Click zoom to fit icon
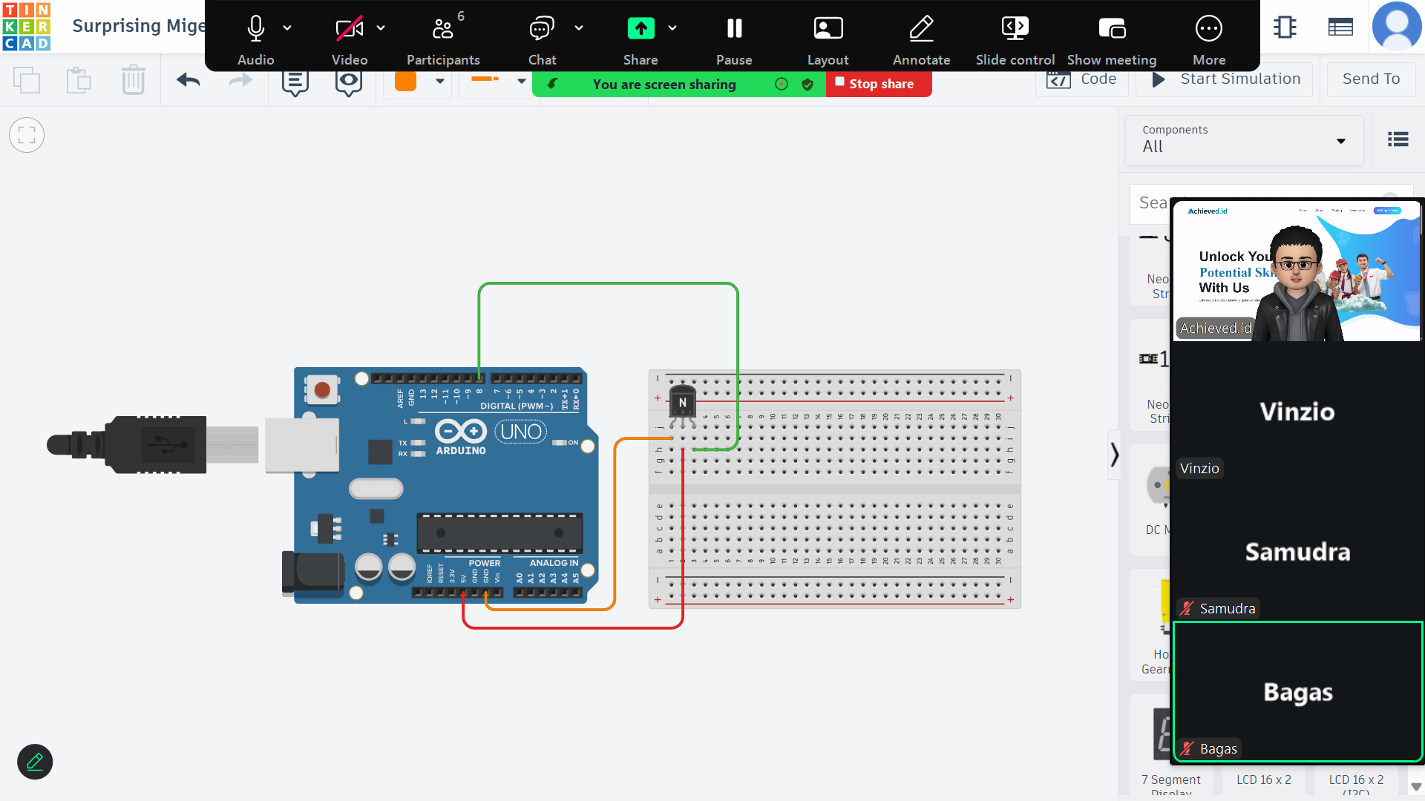The width and height of the screenshot is (1425, 801). click(x=27, y=135)
